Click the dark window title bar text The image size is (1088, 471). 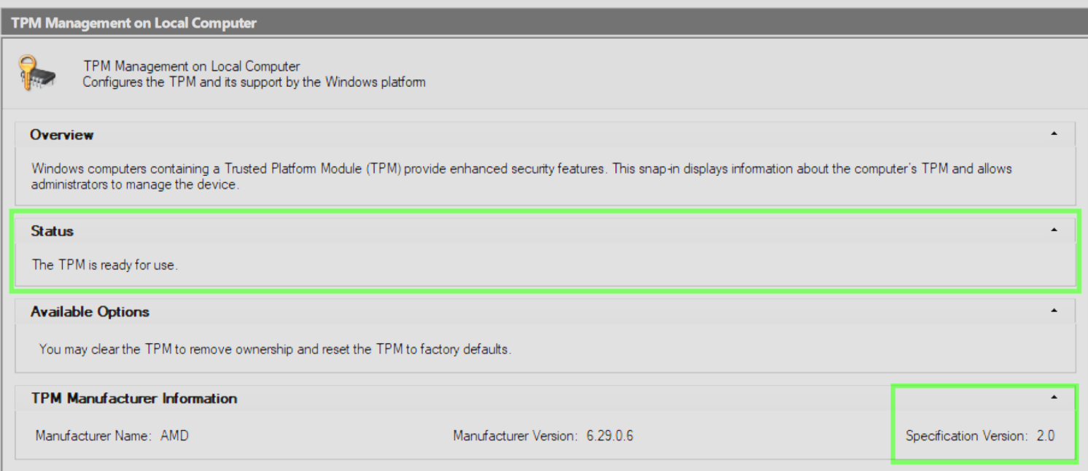pos(134,23)
